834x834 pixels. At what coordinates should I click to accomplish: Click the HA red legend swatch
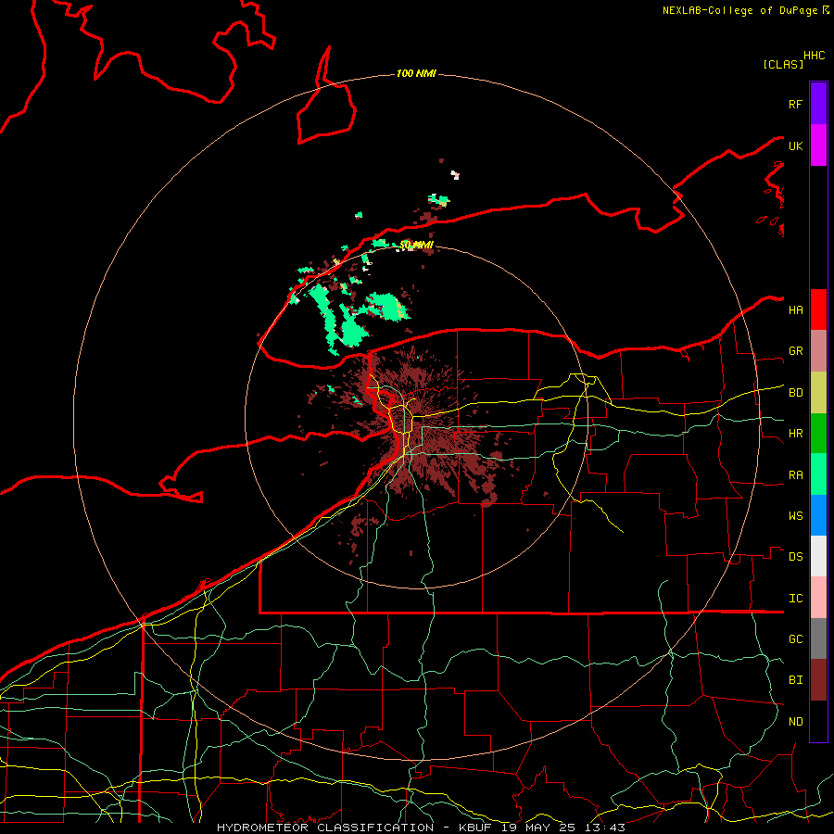click(818, 310)
